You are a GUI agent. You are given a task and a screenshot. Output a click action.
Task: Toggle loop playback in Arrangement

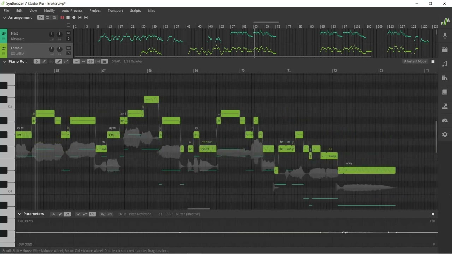(x=47, y=17)
